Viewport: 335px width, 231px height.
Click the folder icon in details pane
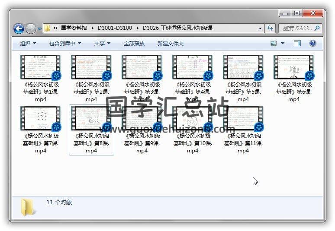point(28,207)
